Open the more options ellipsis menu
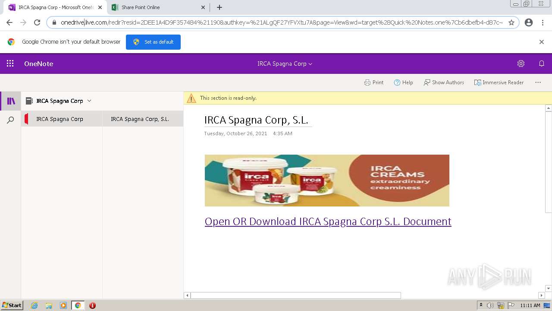Image resolution: width=552 pixels, height=311 pixels. click(538, 83)
